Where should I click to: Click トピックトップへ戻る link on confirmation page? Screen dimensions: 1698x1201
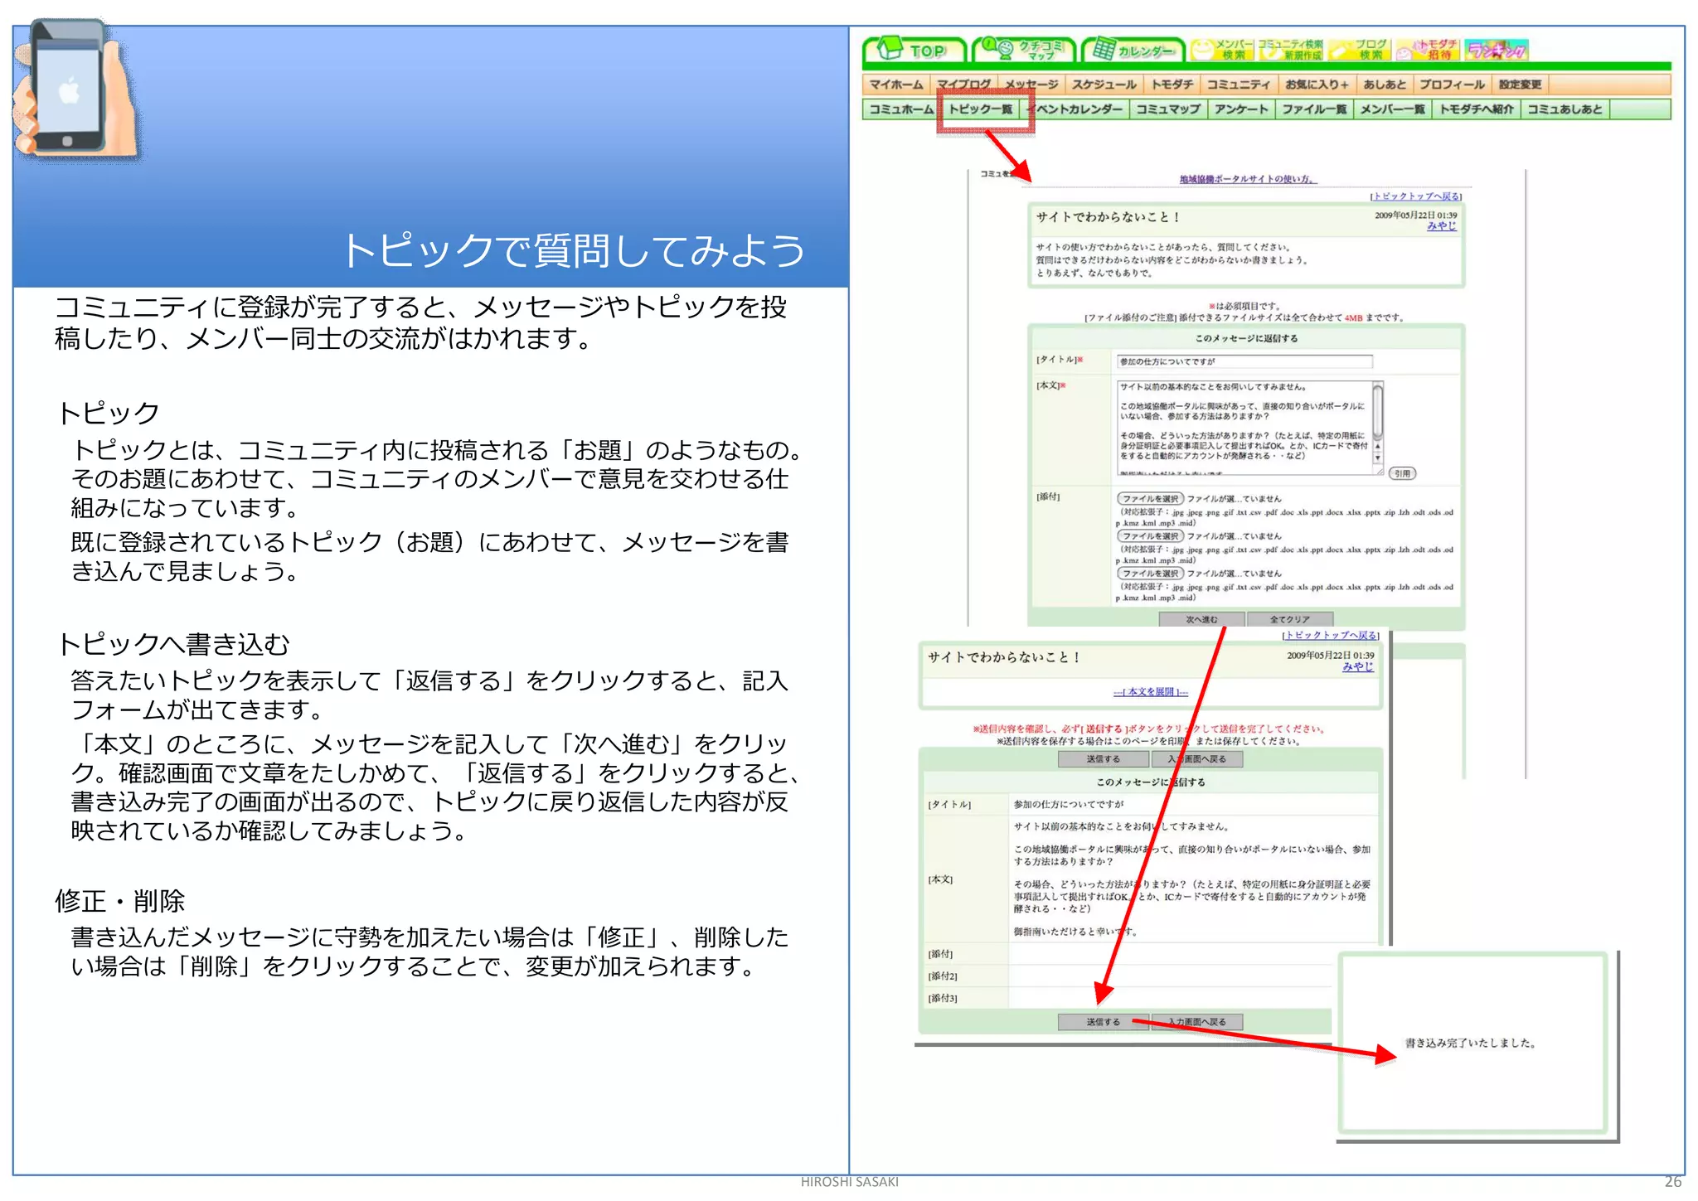(x=1331, y=636)
